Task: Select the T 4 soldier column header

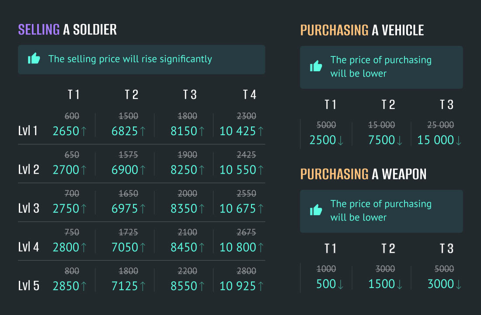Action: click(249, 94)
